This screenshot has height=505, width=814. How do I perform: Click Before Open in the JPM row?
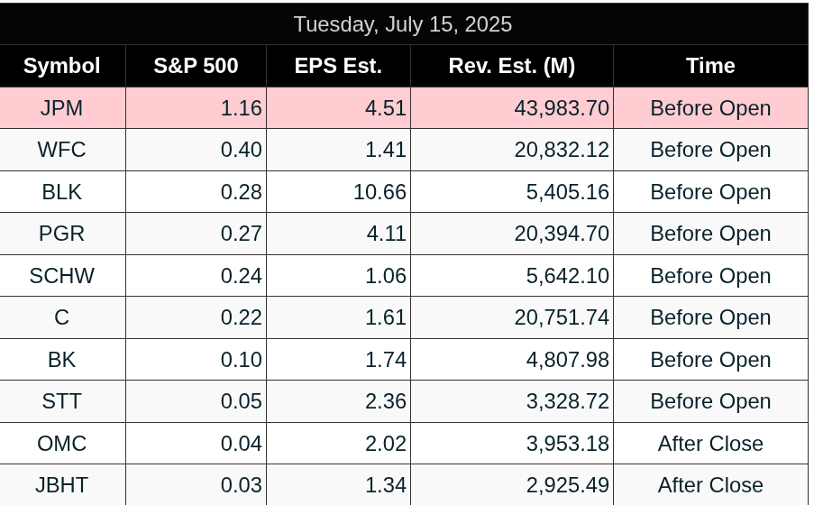(710, 108)
